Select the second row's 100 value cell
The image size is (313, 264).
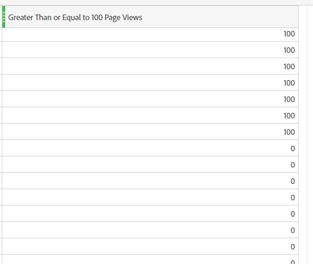pyautogui.click(x=150, y=50)
